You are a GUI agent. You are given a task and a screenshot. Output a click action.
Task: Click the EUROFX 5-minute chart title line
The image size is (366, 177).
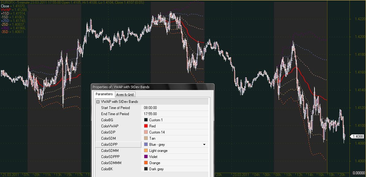point(72,2)
